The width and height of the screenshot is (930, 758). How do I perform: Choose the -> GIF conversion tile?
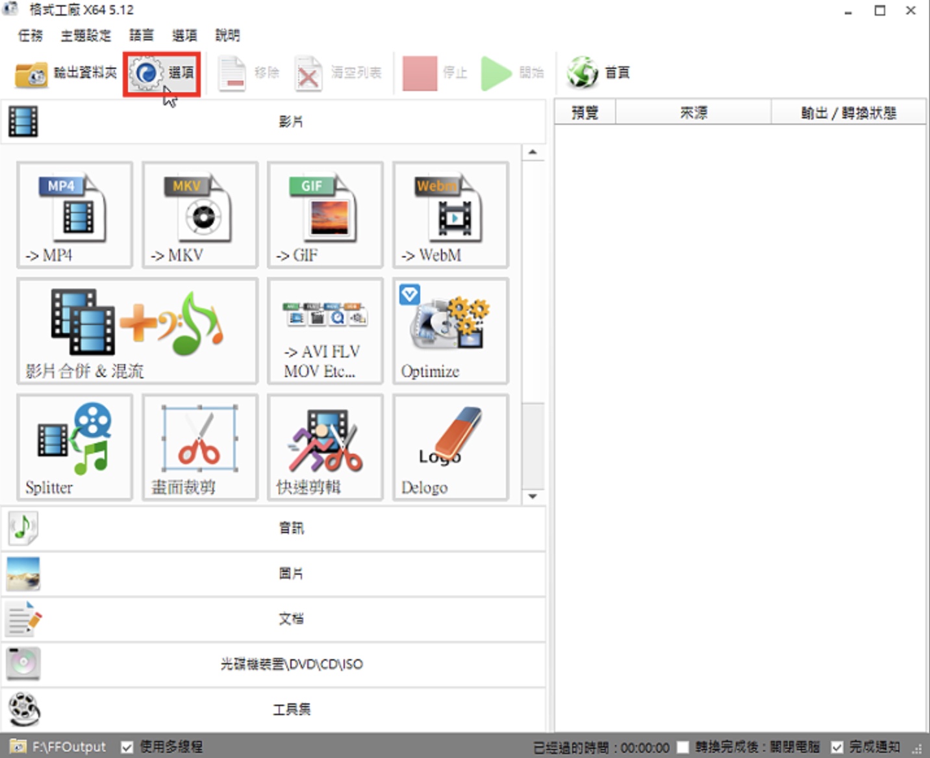tap(325, 215)
